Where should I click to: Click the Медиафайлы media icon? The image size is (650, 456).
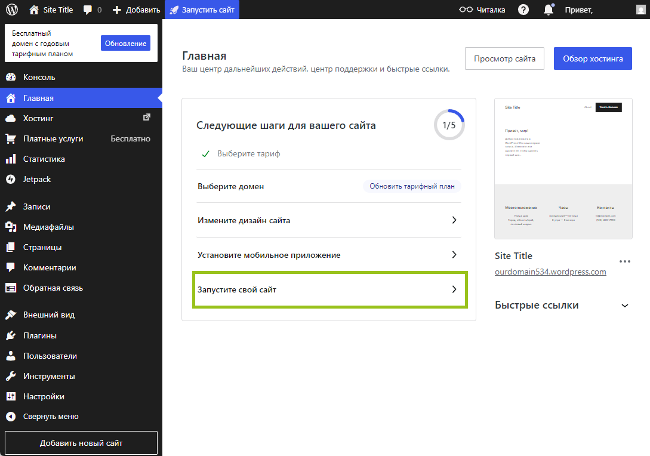tap(11, 227)
